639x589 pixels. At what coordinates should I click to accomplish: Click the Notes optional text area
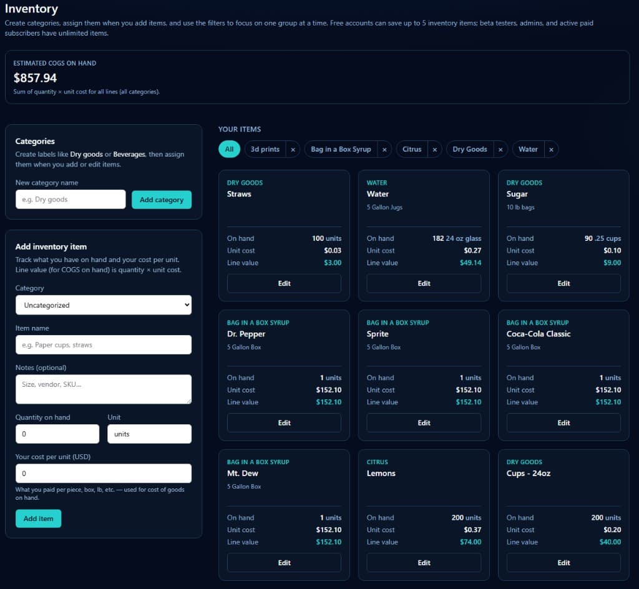[103, 388]
